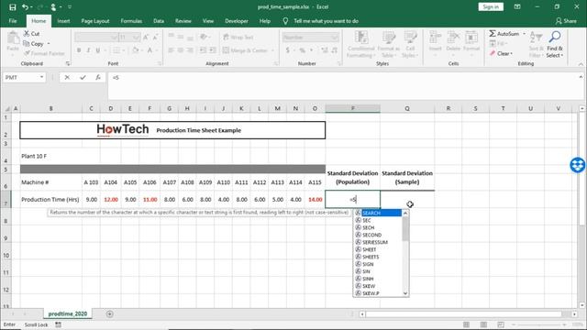Click the Copy icon in Clipboard group

point(27,44)
